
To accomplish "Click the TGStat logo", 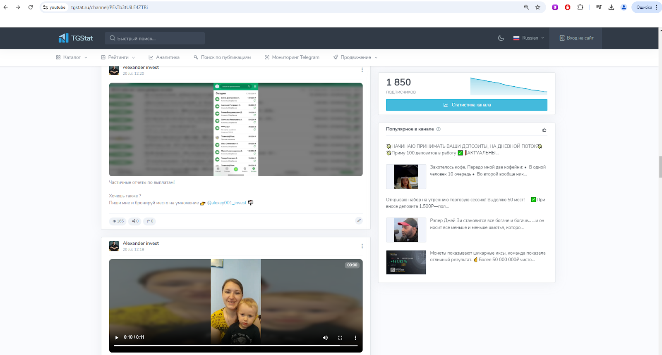I will [76, 38].
